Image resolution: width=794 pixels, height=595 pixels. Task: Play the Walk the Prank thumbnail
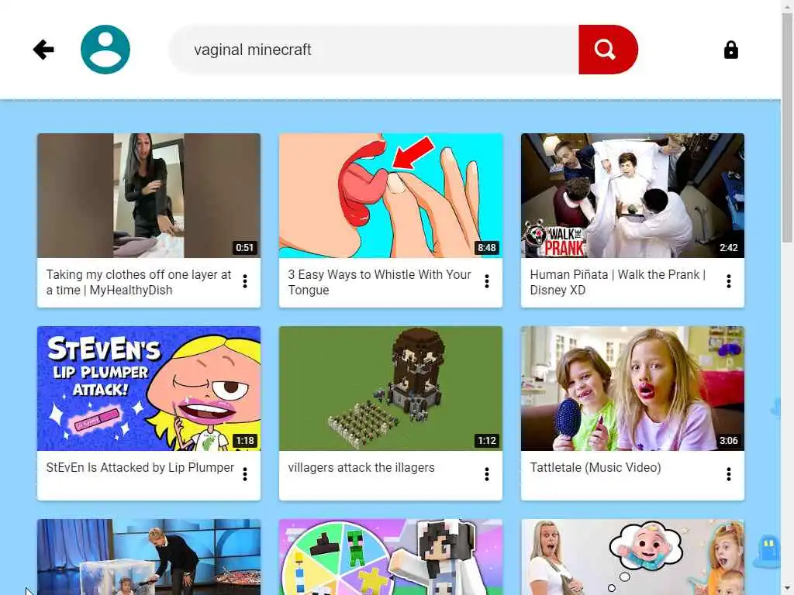tap(633, 196)
